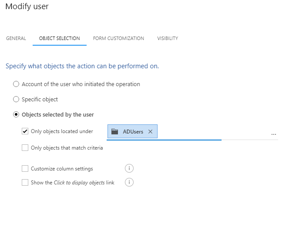This screenshot has width=289, height=237.
Task: Enable Customize column settings checkbox
Action: (25, 168)
